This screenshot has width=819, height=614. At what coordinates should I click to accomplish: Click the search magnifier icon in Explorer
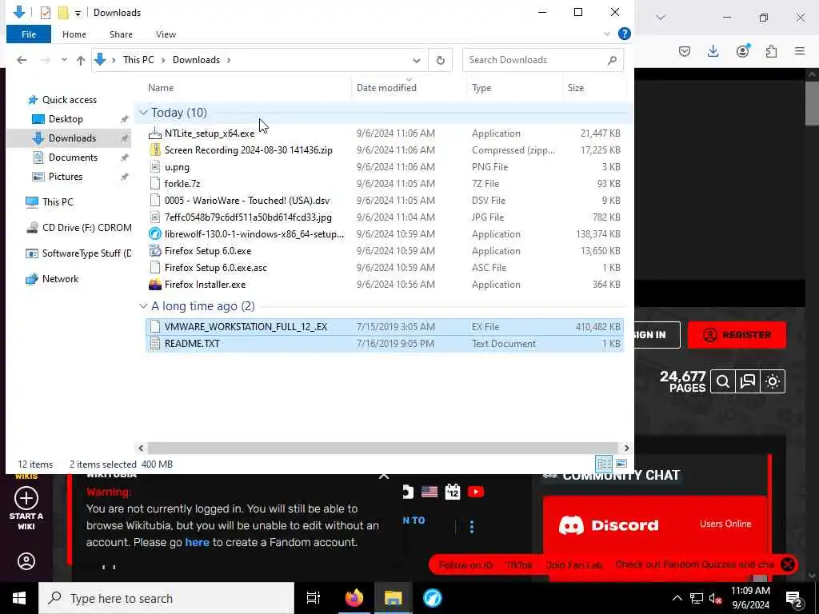[612, 60]
